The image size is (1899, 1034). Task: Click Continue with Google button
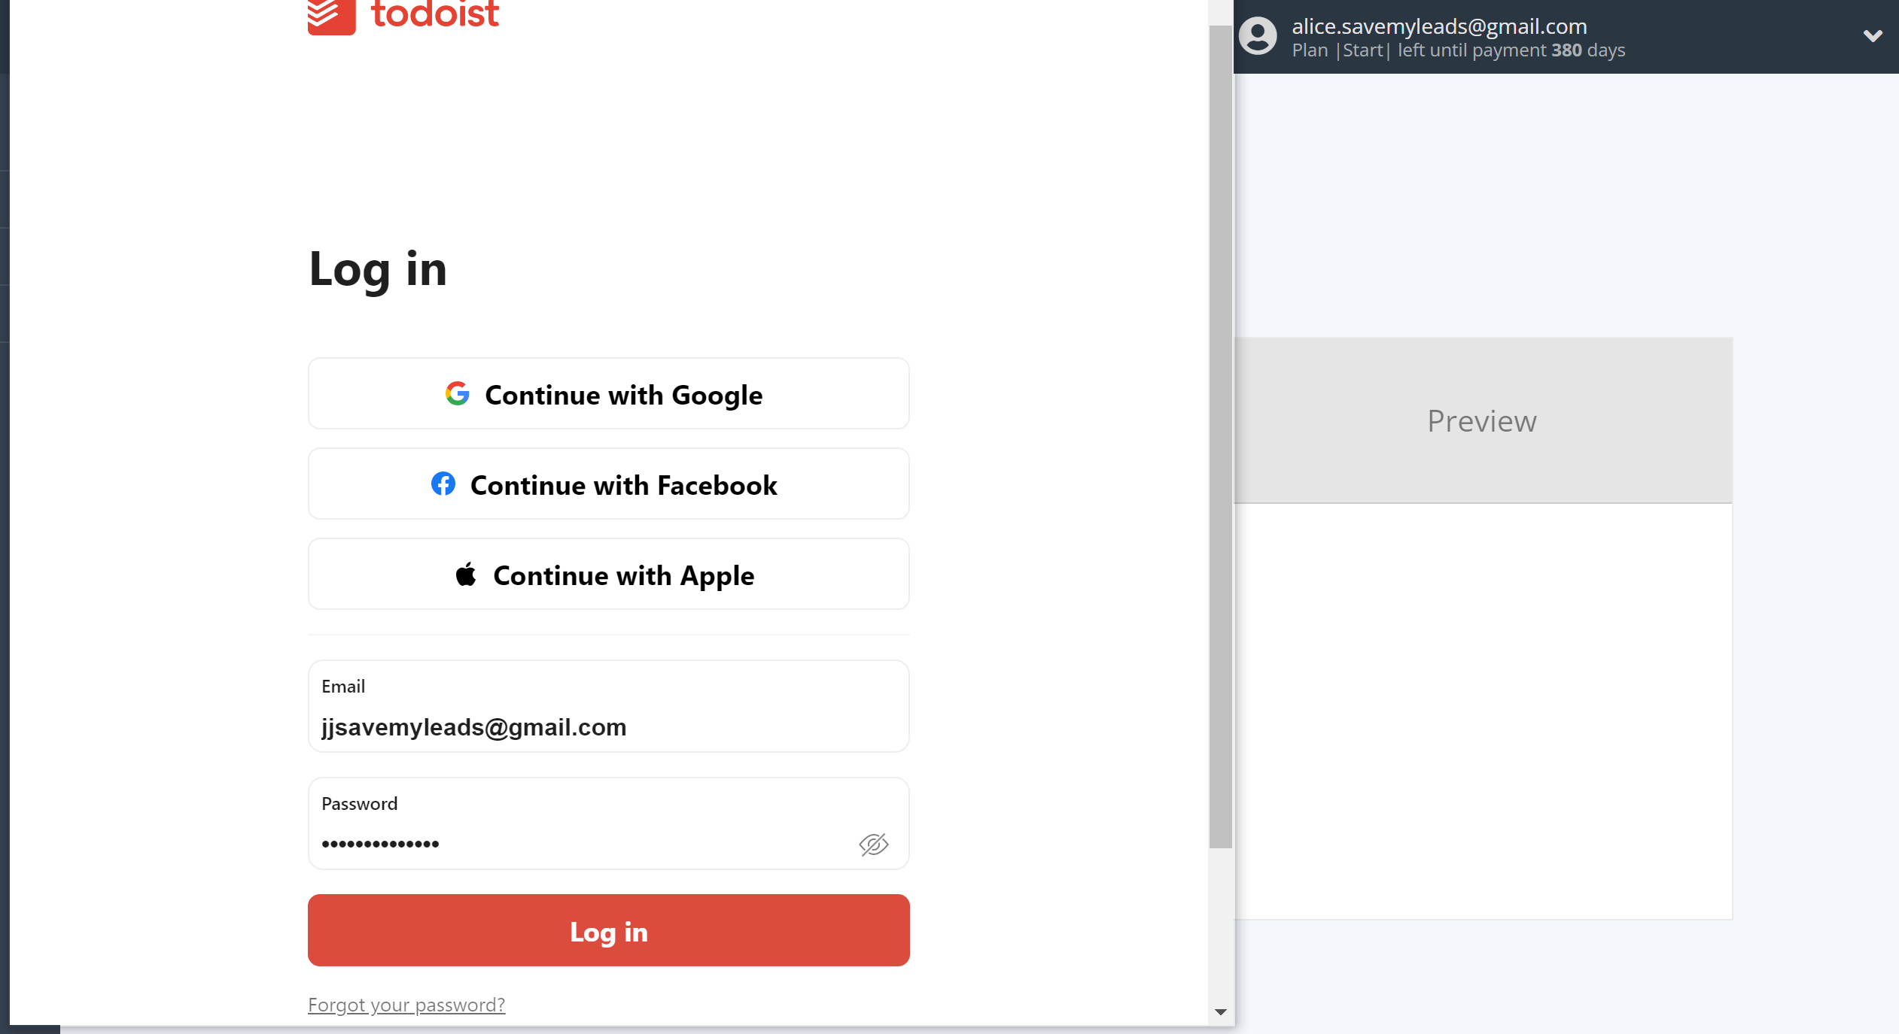[609, 393]
